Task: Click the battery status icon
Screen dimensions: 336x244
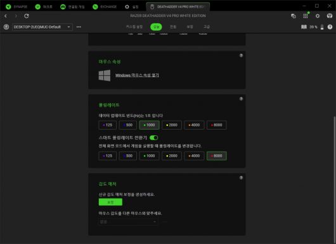Action: click(x=322, y=27)
